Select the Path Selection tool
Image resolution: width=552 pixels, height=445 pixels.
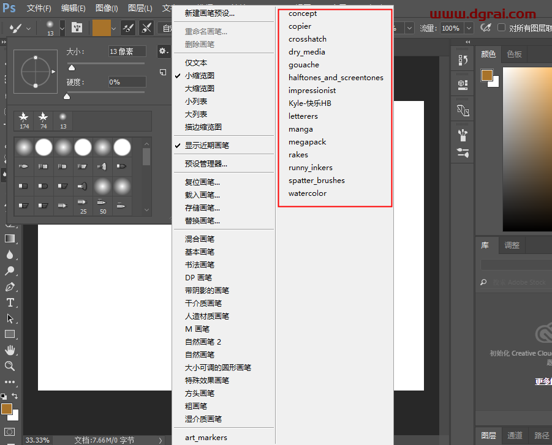(9, 318)
